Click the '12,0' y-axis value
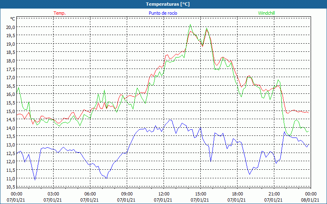327x204 pixels. coord(11,162)
